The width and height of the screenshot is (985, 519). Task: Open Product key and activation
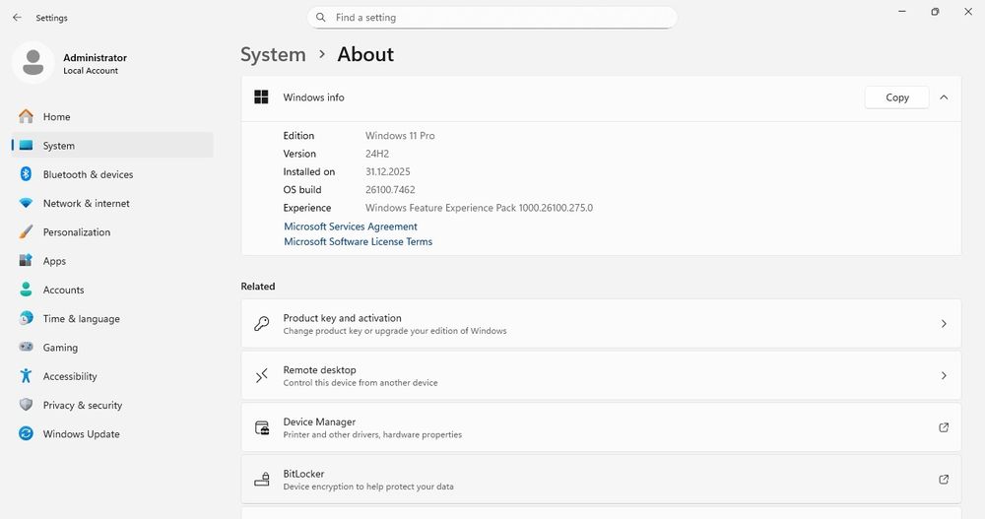pyautogui.click(x=601, y=324)
